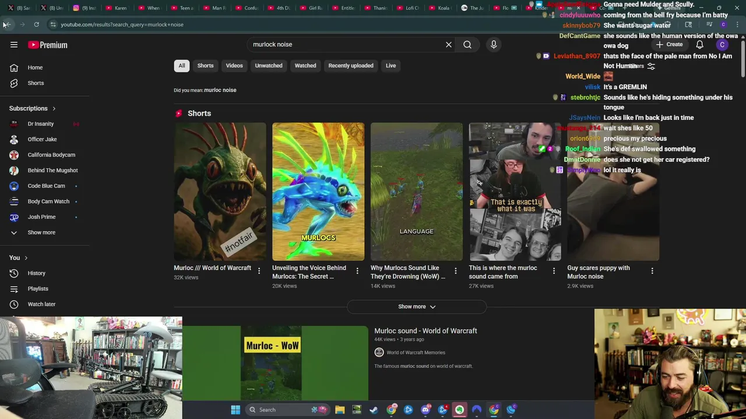Open Windows Start menu
The image size is (746, 419).
pos(235,410)
